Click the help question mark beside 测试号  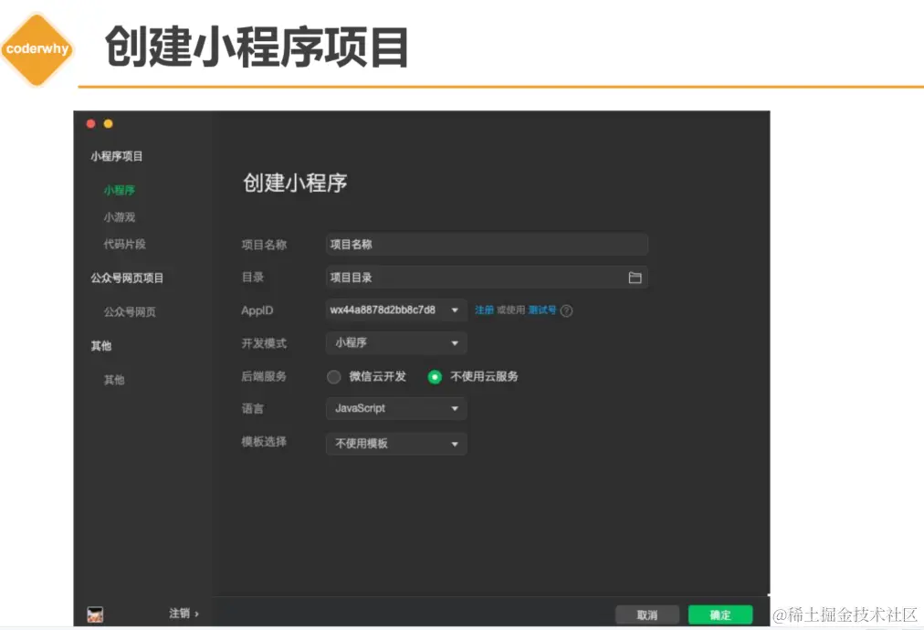click(x=566, y=310)
